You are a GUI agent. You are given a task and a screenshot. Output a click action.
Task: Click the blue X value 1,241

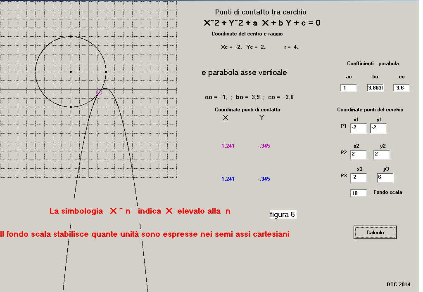[228, 179]
